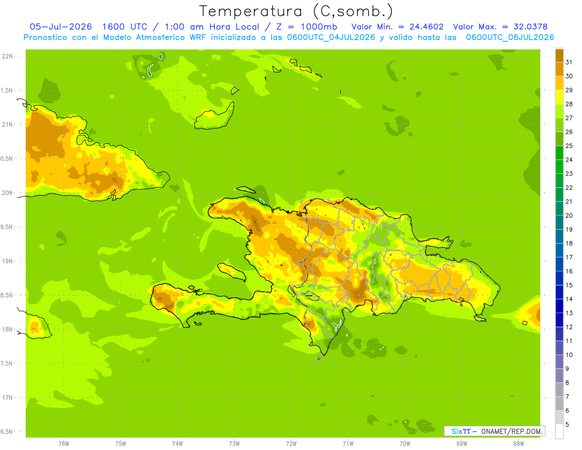The width and height of the screenshot is (582, 450).
Task: Click 'Valor Min. = 24.4602' text
Action: point(397,27)
